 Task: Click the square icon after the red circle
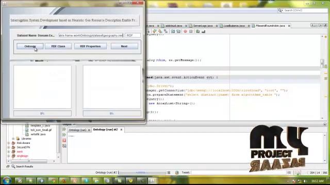point(191,31)
